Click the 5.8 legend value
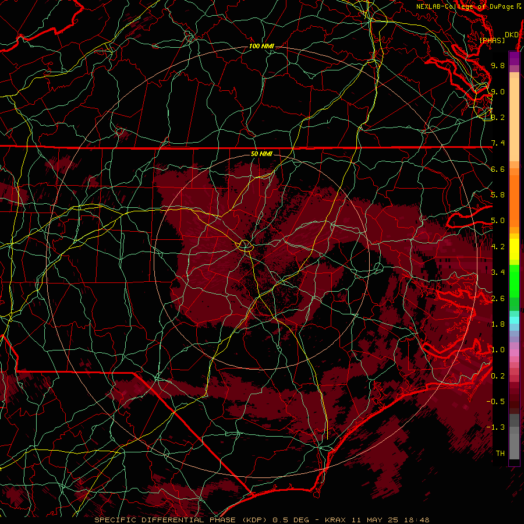 [498, 195]
